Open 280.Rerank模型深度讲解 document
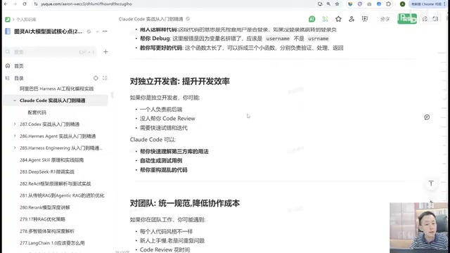Image resolution: width=450 pixels, height=253 pixels. pos(45,207)
